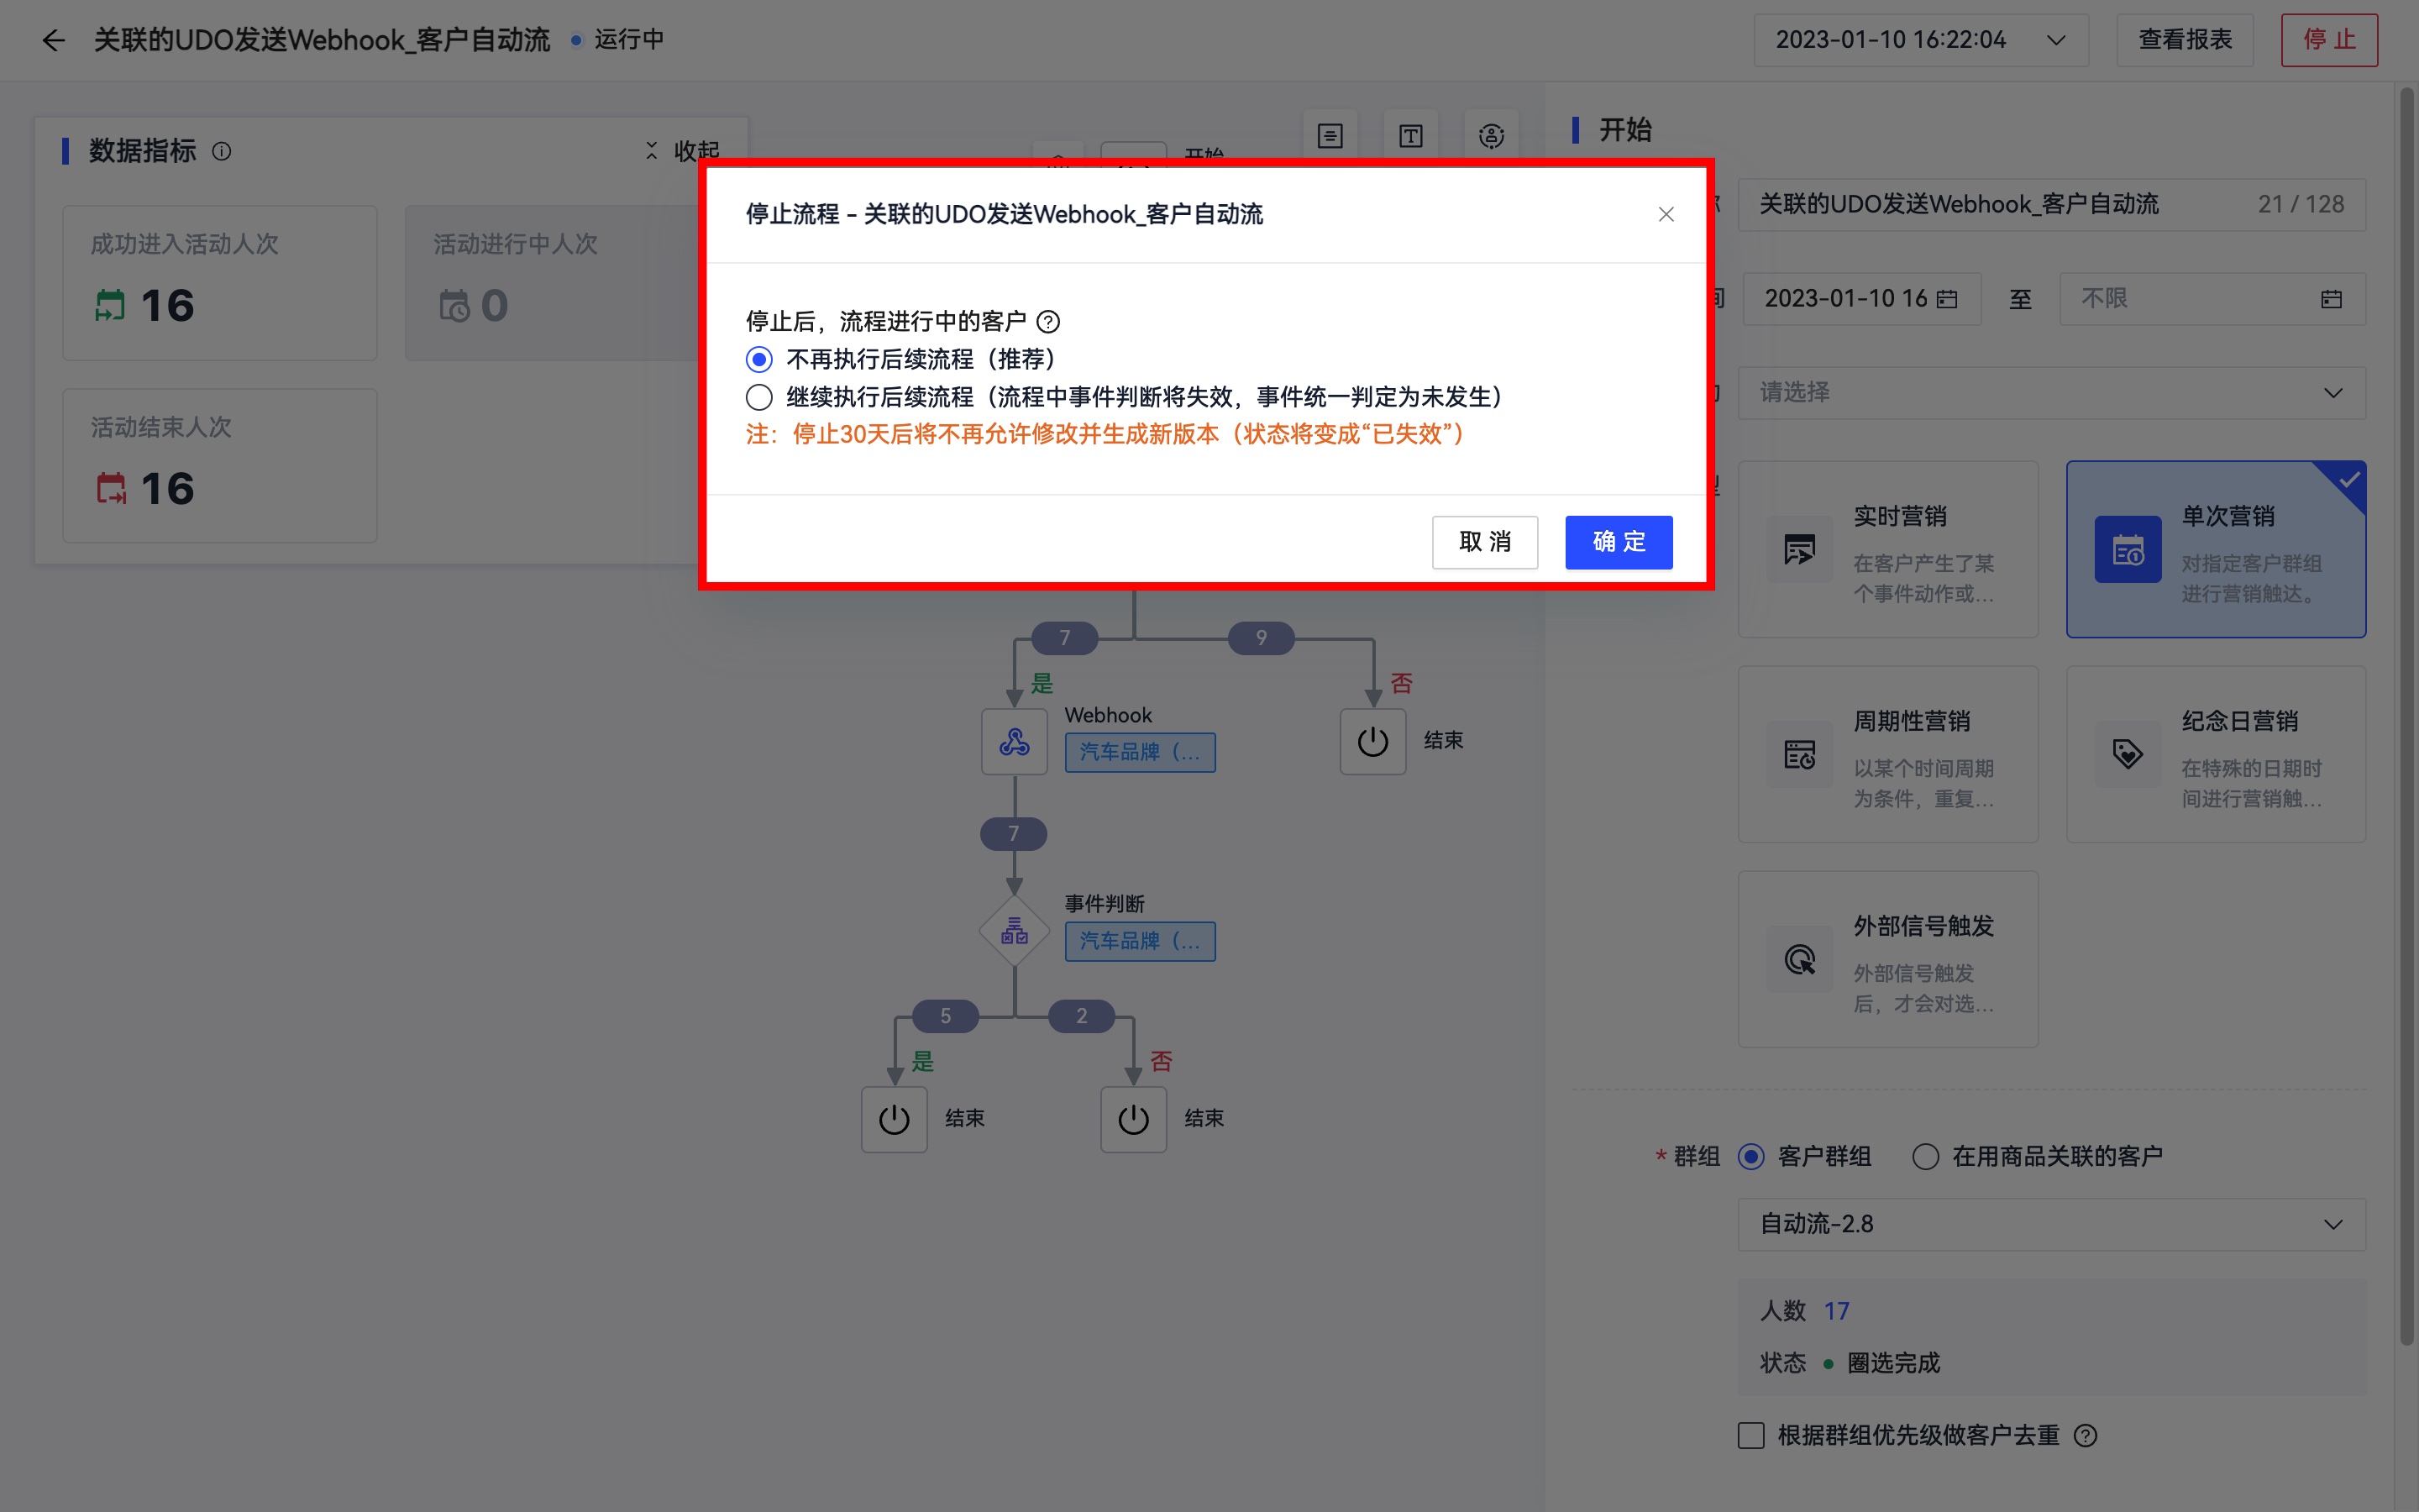Click the user-focus icon in canvas toolbar
This screenshot has height=1512, width=2419.
point(1492,136)
